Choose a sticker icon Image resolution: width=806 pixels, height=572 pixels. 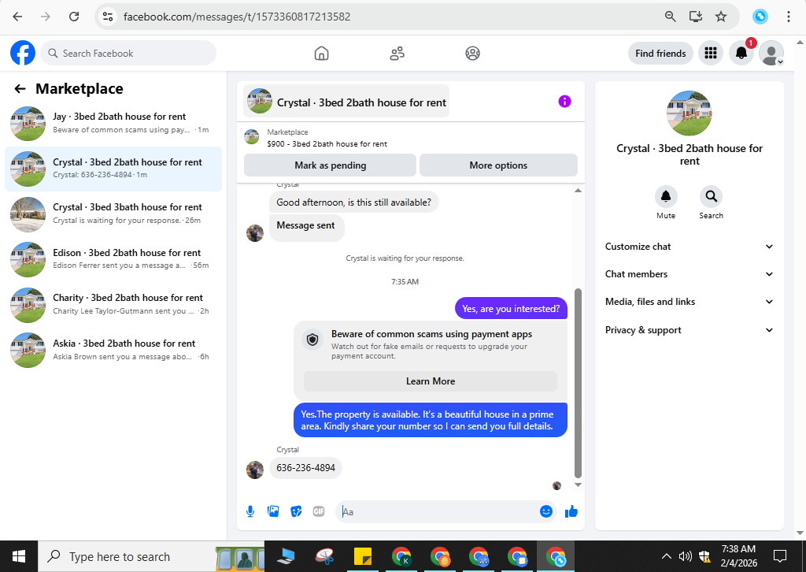pos(296,511)
